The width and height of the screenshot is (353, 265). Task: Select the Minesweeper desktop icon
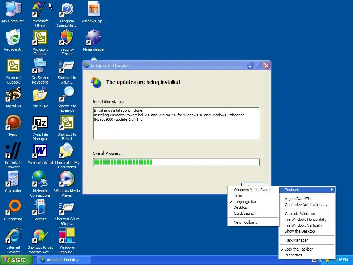point(94,37)
